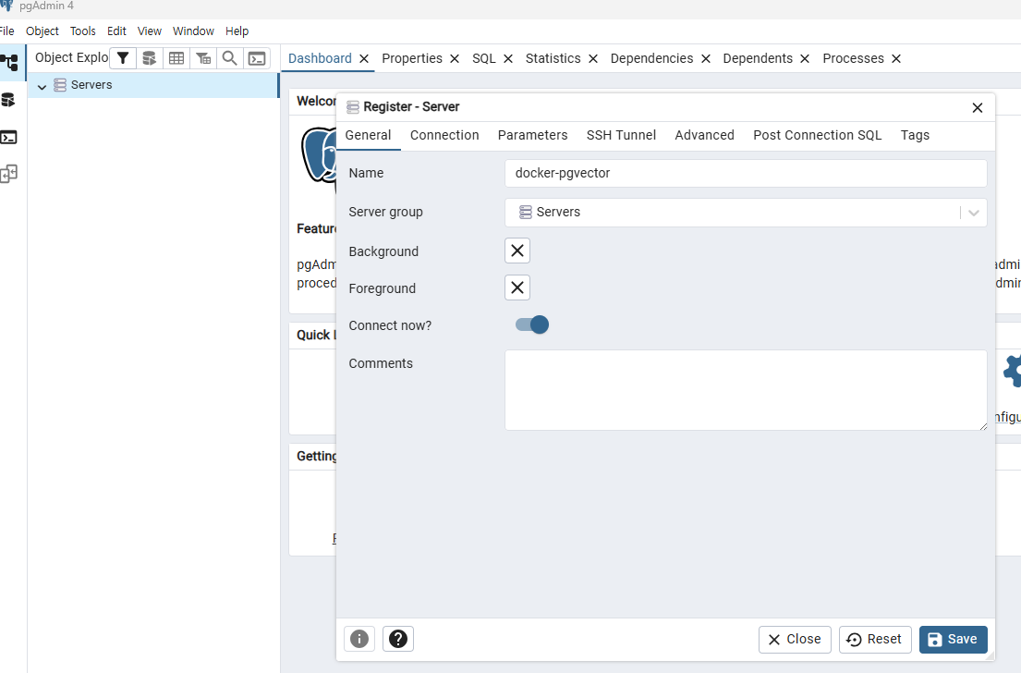
Task: Select the Dashboard main tab
Action: tap(320, 58)
